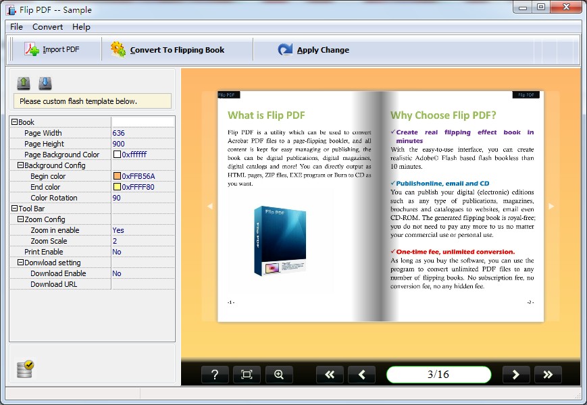Click the Flip PDF app icon in title bar
Image resolution: width=587 pixels, height=405 pixels.
(x=11, y=9)
